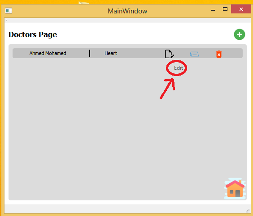Open edit document icon for Ahmed Mohamed
This screenshot has height=216, width=253.
(169, 54)
